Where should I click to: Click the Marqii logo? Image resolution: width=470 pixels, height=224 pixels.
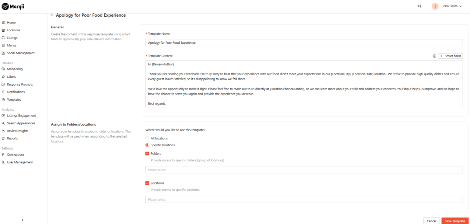click(x=13, y=7)
